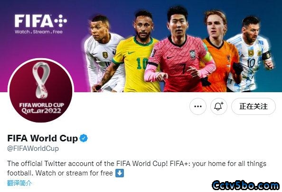
Task: Click the blue verified badge
Action: click(84, 138)
